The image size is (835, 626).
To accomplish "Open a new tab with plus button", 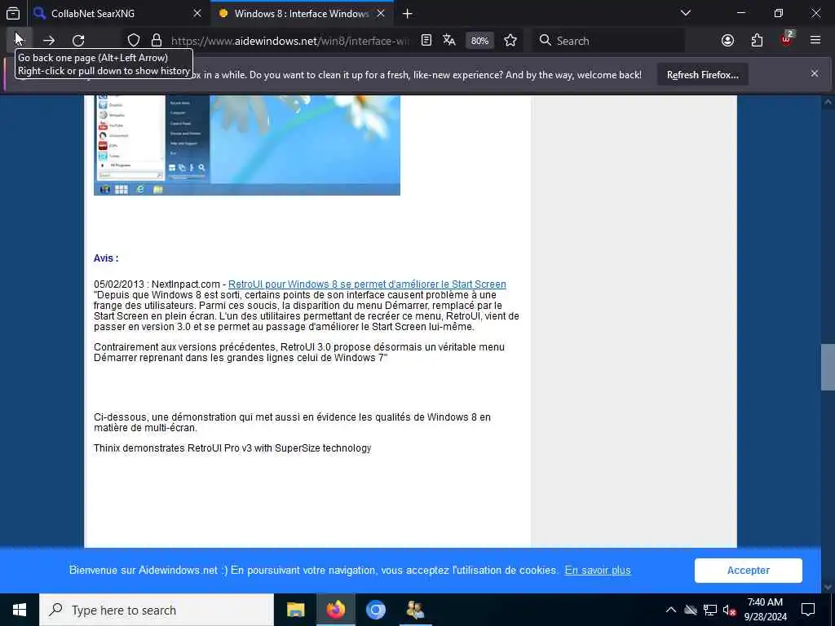I will coord(408,14).
